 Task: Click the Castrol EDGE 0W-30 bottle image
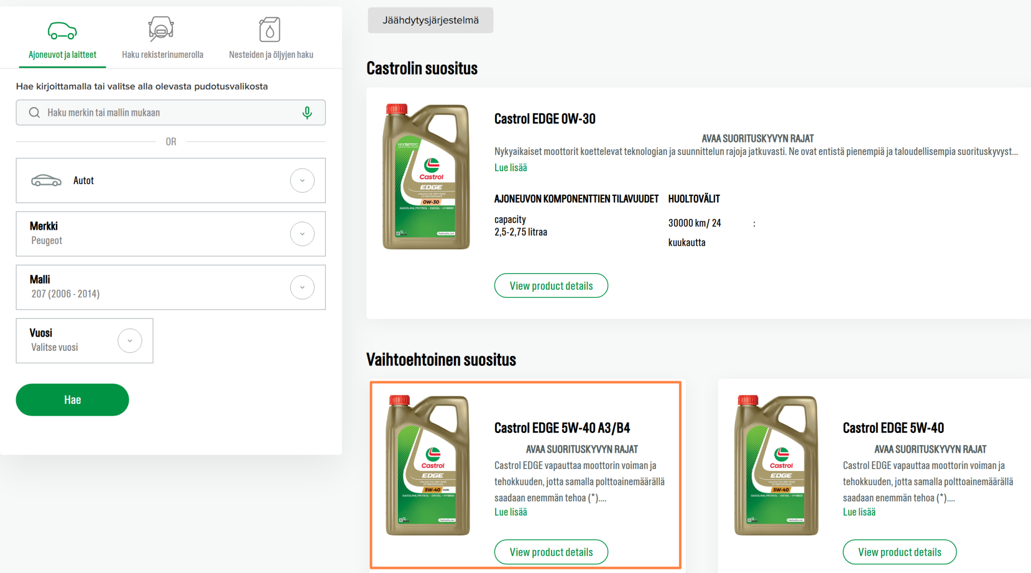click(x=426, y=177)
